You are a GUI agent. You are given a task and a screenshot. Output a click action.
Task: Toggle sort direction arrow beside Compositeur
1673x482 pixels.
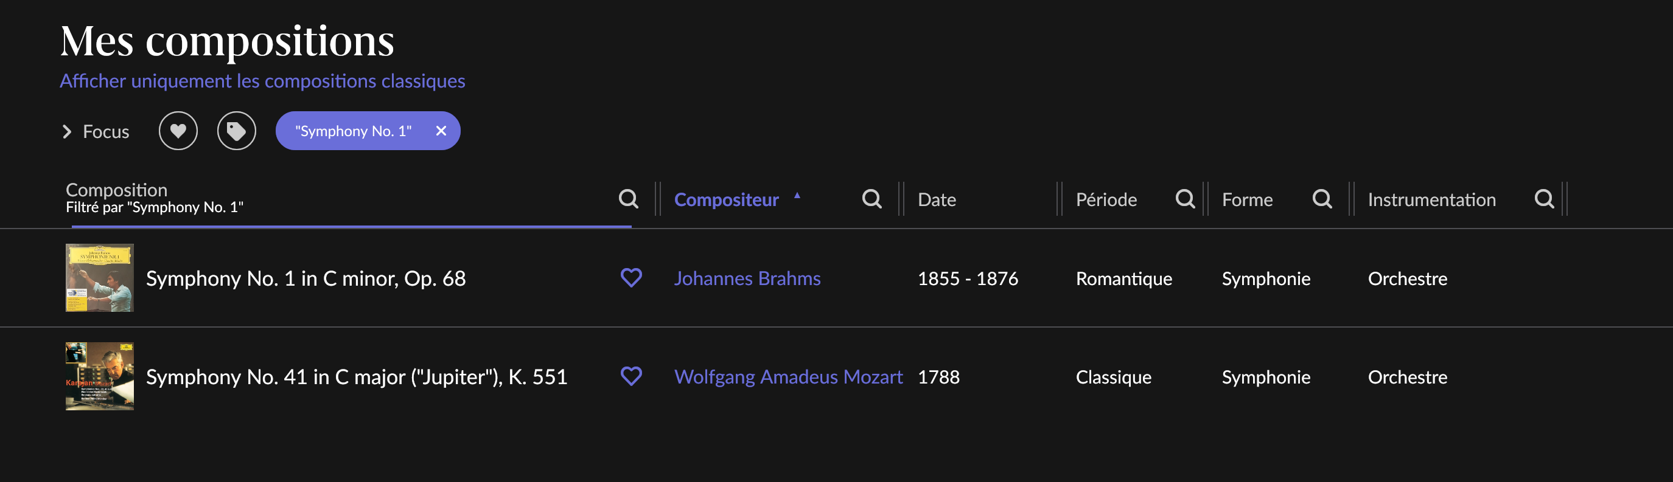pos(797,195)
